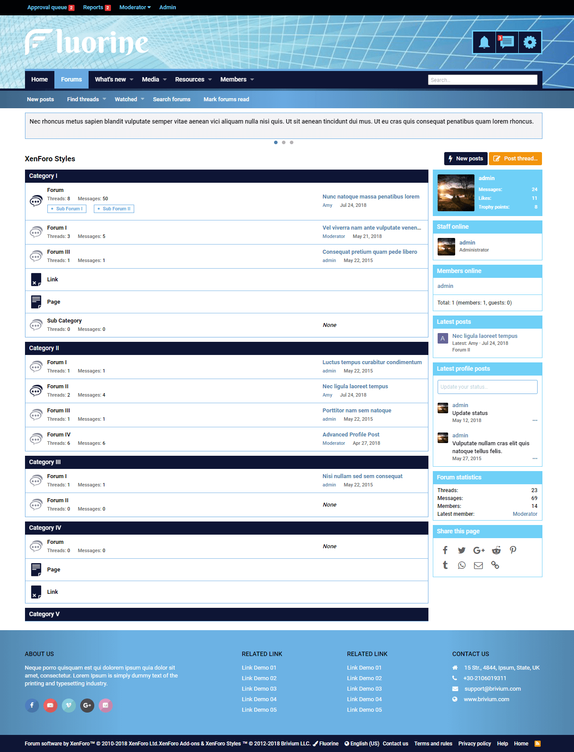Open the account settings gear icon
The image size is (574, 752).
tap(530, 43)
